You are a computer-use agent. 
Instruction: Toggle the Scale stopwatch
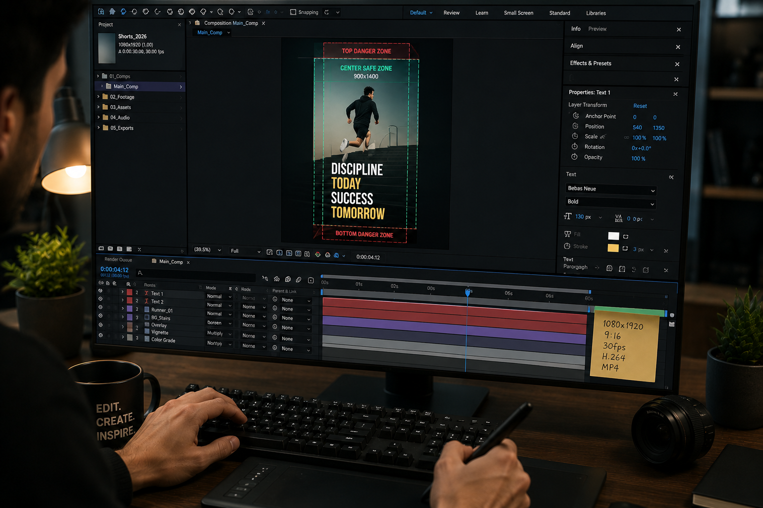pyautogui.click(x=575, y=136)
